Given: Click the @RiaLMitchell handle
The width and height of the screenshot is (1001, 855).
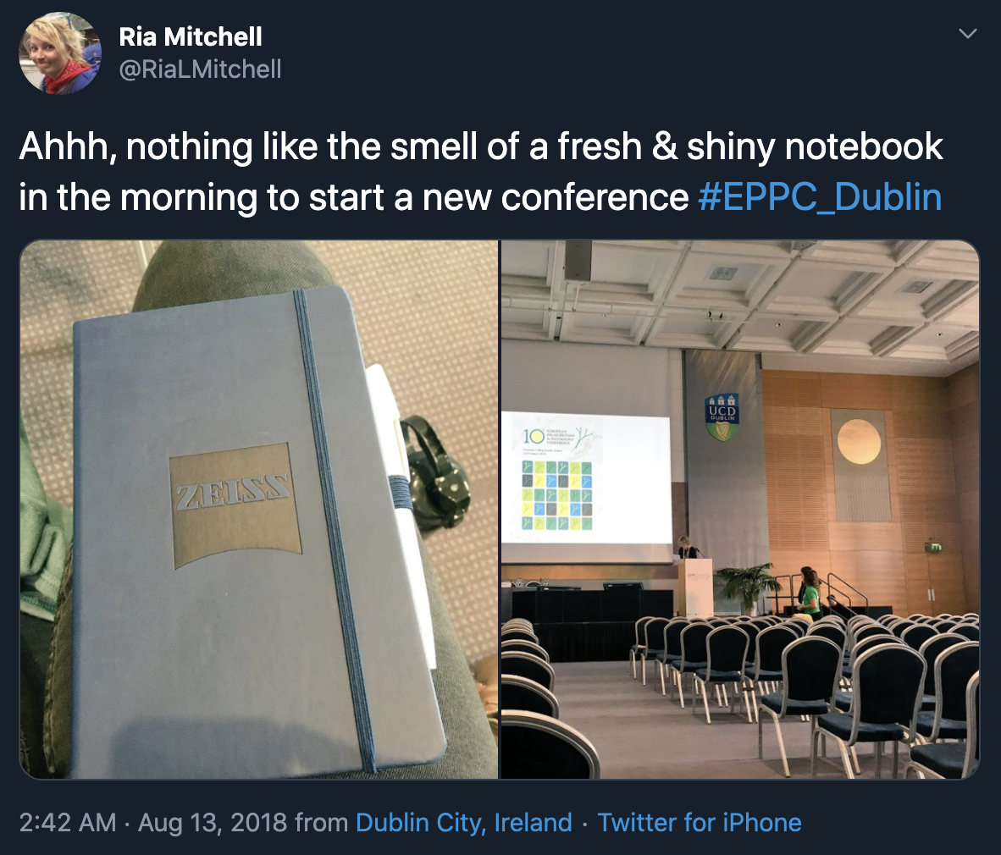Looking at the screenshot, I should (201, 69).
